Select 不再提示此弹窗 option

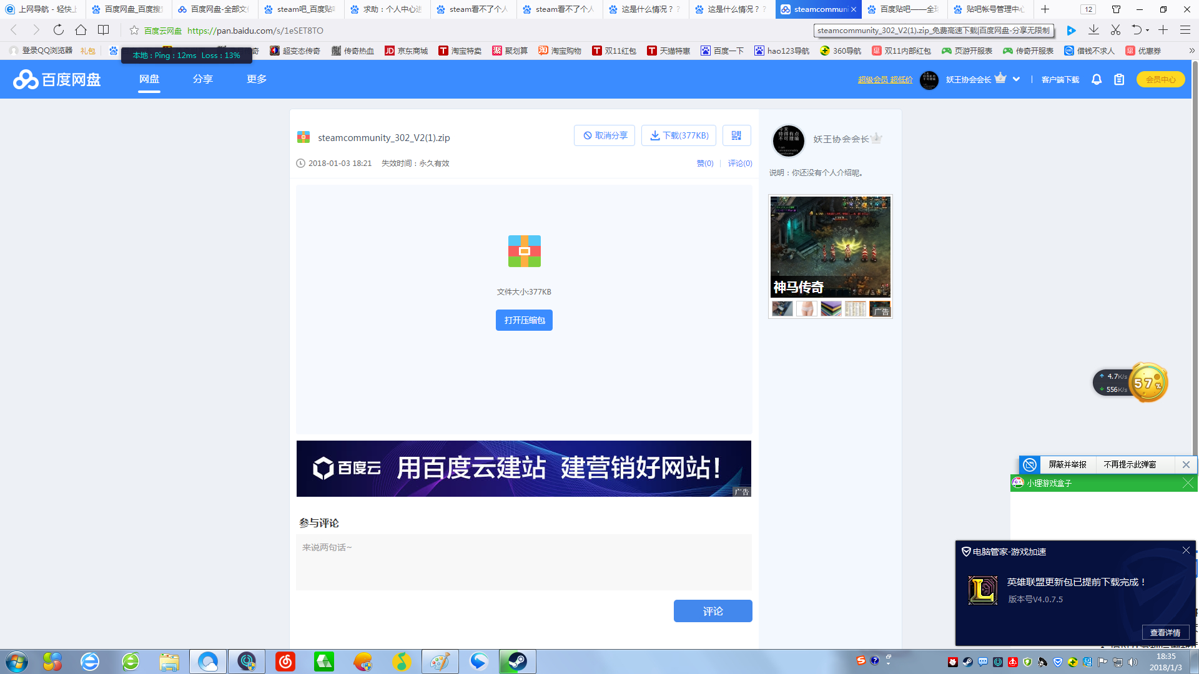[x=1129, y=464]
